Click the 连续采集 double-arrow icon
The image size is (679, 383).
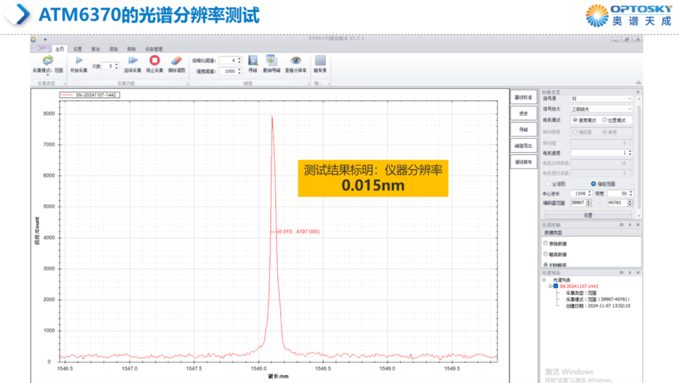pyautogui.click(x=133, y=60)
